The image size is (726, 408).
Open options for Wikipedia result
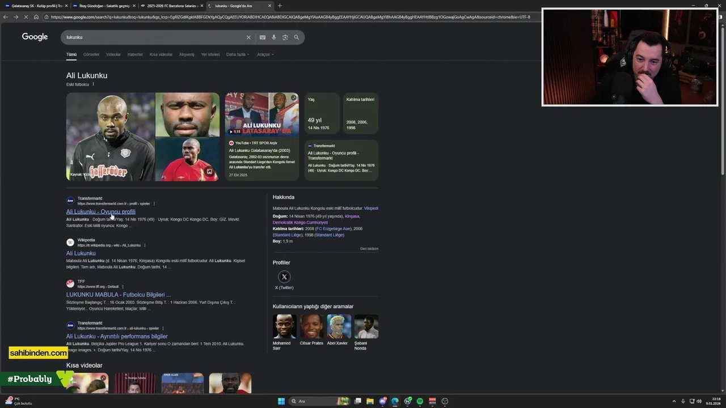pos(145,245)
